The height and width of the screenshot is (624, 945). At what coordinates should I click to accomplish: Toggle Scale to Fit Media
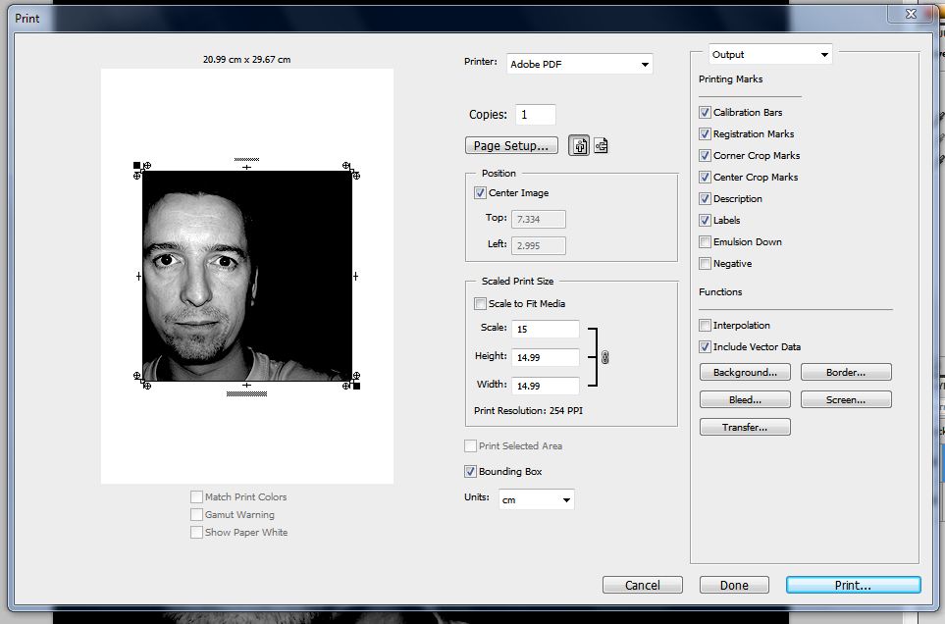click(x=480, y=304)
